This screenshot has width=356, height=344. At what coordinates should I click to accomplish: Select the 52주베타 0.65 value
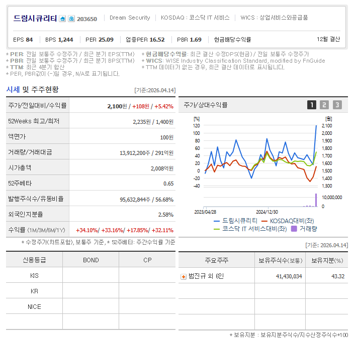pos(168,184)
